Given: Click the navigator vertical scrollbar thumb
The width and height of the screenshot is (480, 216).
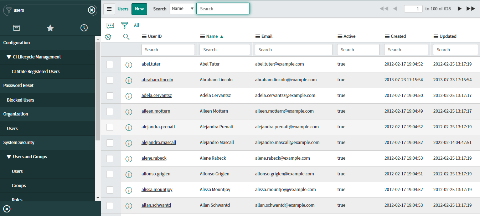Looking at the screenshot, I should pos(98,91).
